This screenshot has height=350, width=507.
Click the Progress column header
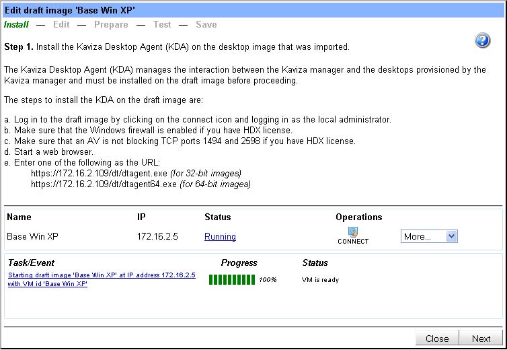tap(239, 263)
